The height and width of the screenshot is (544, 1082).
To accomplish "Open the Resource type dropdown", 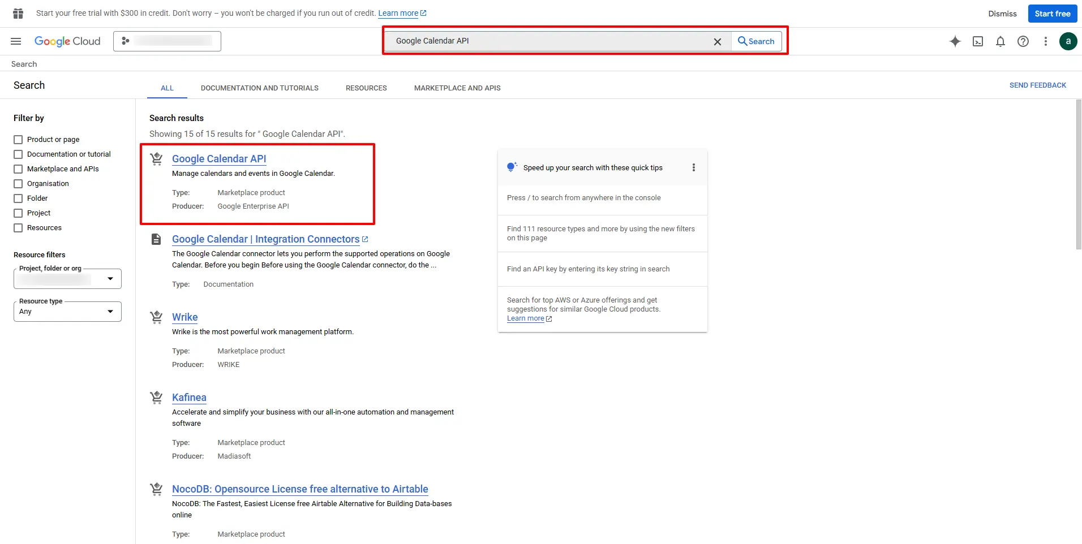I will [67, 312].
